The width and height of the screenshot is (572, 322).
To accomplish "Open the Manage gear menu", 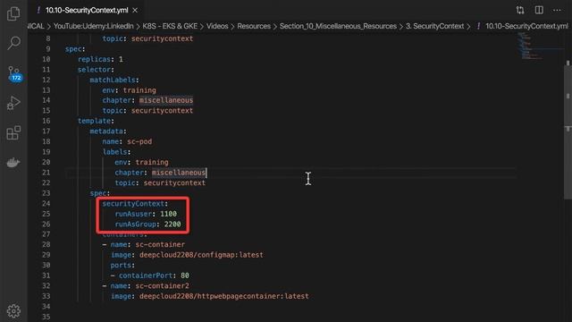I will 13,310.
